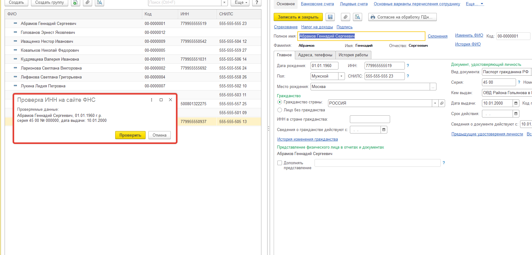
Task: Clear the search field with the x button
Action: 225,2
